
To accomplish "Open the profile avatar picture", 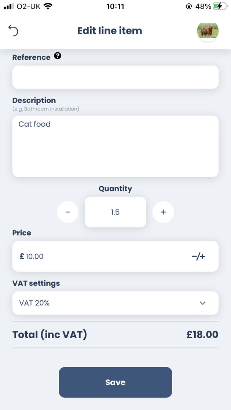I will 208,31.
